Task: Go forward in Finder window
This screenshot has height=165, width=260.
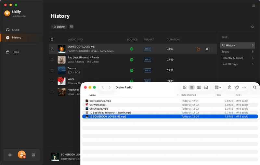Action: 110,87
